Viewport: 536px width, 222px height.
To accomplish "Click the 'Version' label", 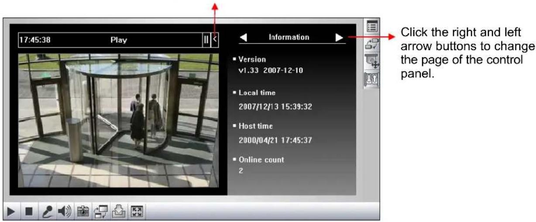I will pyautogui.click(x=252, y=59).
